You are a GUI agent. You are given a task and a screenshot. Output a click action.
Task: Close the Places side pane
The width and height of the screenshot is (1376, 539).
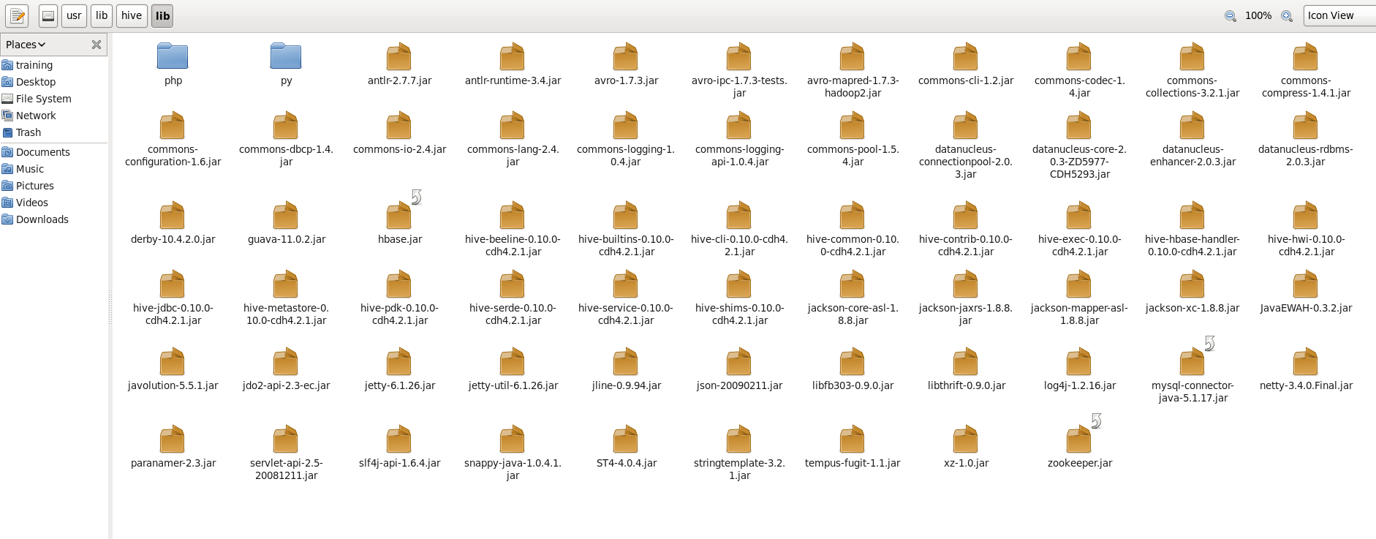coord(97,45)
